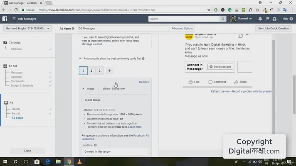Add a new carousel card with plus
296x166 pixels.
pos(109,71)
